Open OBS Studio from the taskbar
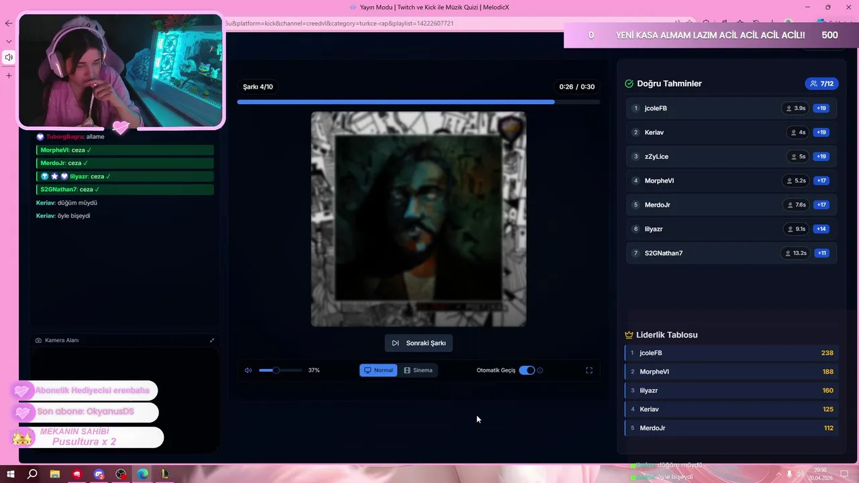The width and height of the screenshot is (859, 483). click(121, 474)
